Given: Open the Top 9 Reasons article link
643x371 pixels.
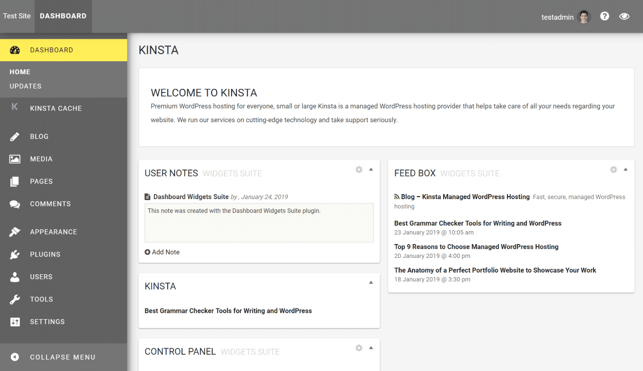Looking at the screenshot, I should [476, 247].
